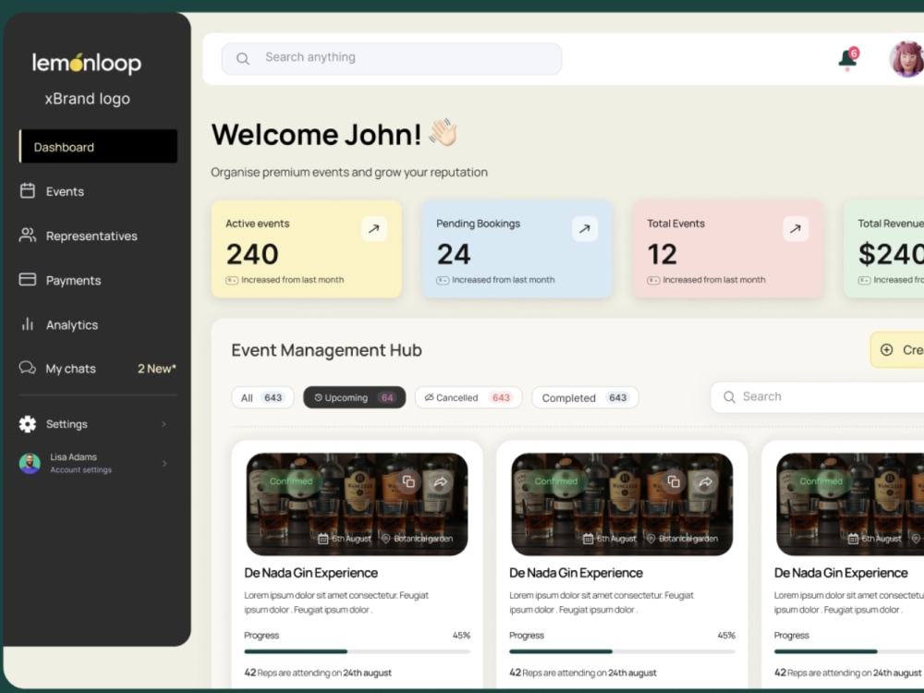Click Confirmed badge on third event card

coord(821,481)
